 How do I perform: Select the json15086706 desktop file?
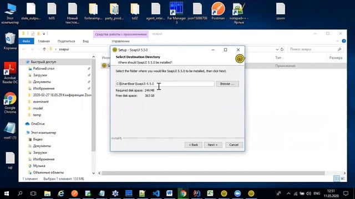(197, 11)
